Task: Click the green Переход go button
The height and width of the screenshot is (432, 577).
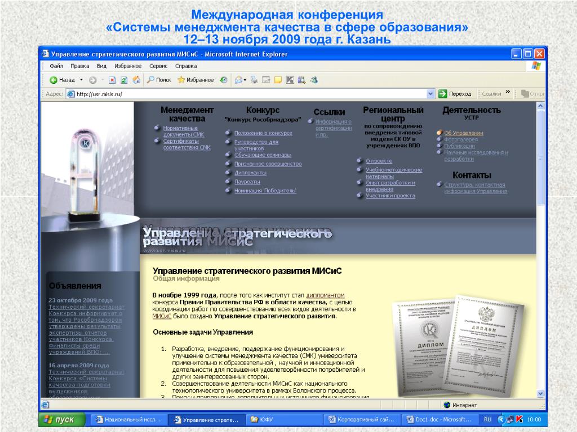Action: pos(455,94)
